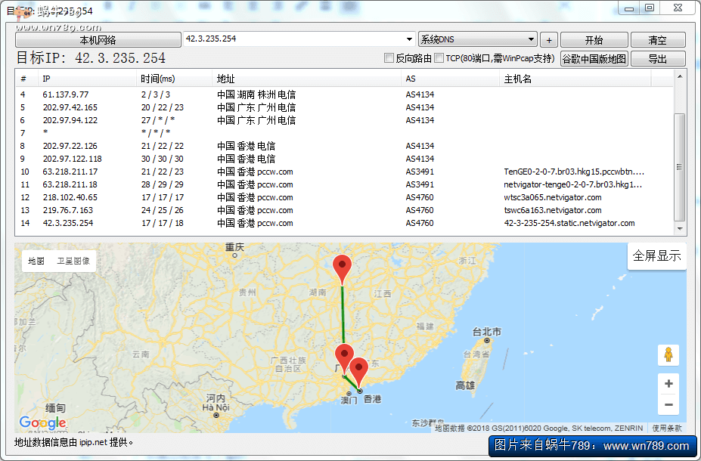701x461 pixels.
Task: Click the northern red map marker in Hunan
Action: (x=343, y=268)
